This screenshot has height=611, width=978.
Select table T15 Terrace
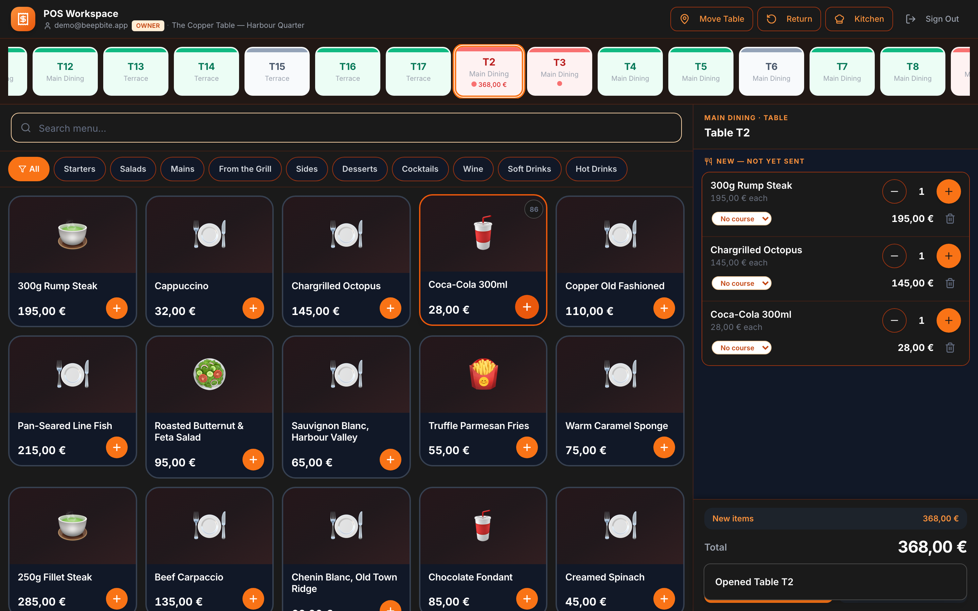pos(277,72)
